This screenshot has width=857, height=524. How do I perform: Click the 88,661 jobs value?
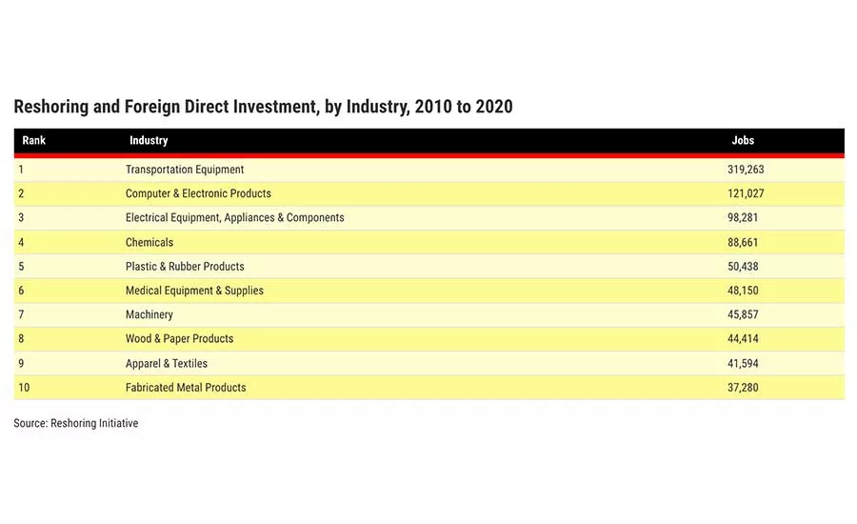pos(743,242)
